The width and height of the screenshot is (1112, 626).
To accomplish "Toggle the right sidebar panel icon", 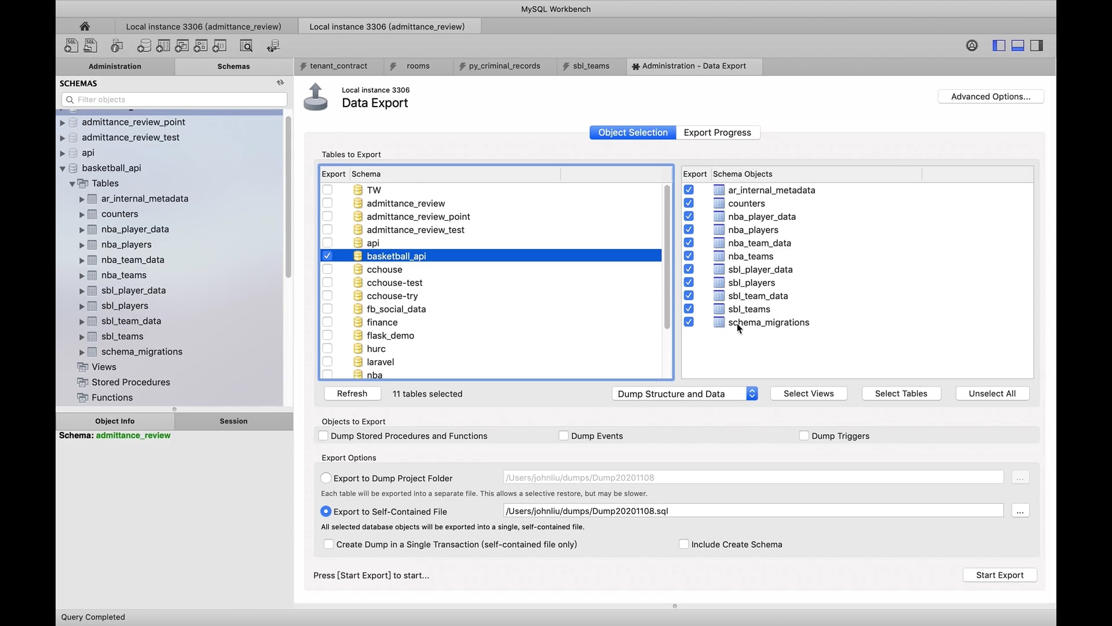I will (x=1037, y=46).
